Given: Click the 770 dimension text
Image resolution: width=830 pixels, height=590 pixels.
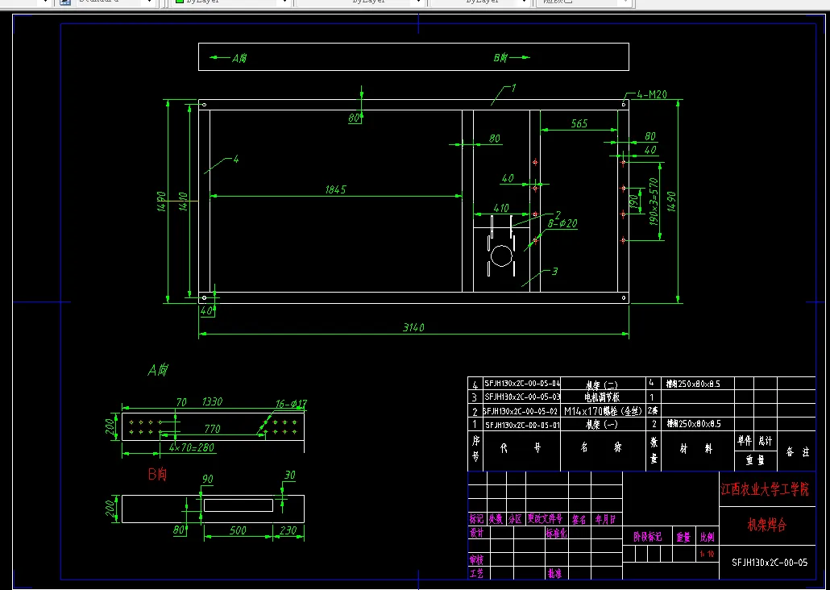Looking at the screenshot, I should [x=212, y=429].
